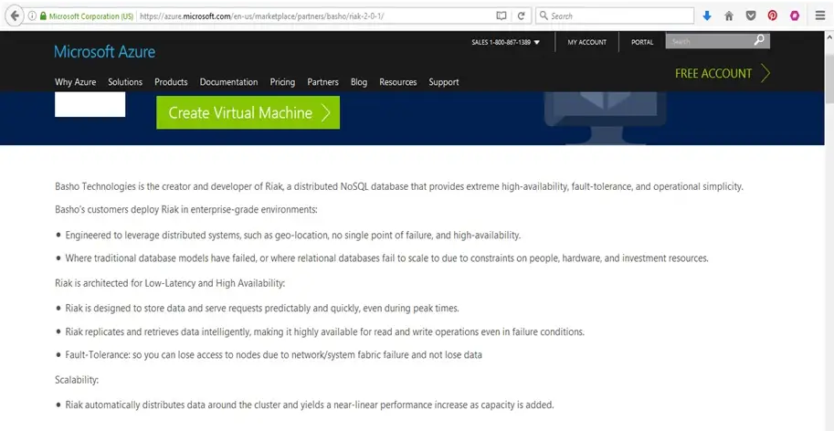
Task: Click 'Riak is architected for Low-Latency' line
Action: coord(170,283)
